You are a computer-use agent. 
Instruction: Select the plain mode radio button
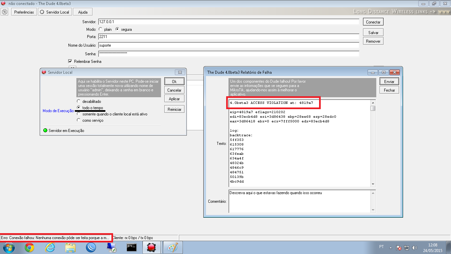(101, 29)
